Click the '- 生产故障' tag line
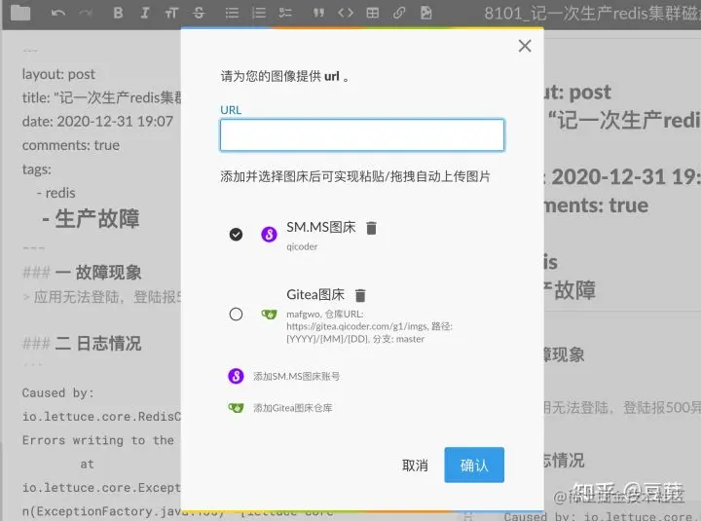 91,219
